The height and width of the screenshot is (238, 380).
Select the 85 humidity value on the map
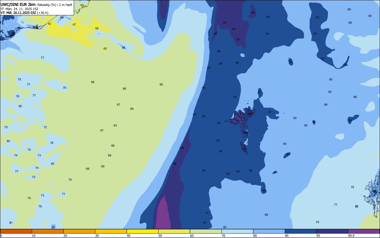coord(123,48)
